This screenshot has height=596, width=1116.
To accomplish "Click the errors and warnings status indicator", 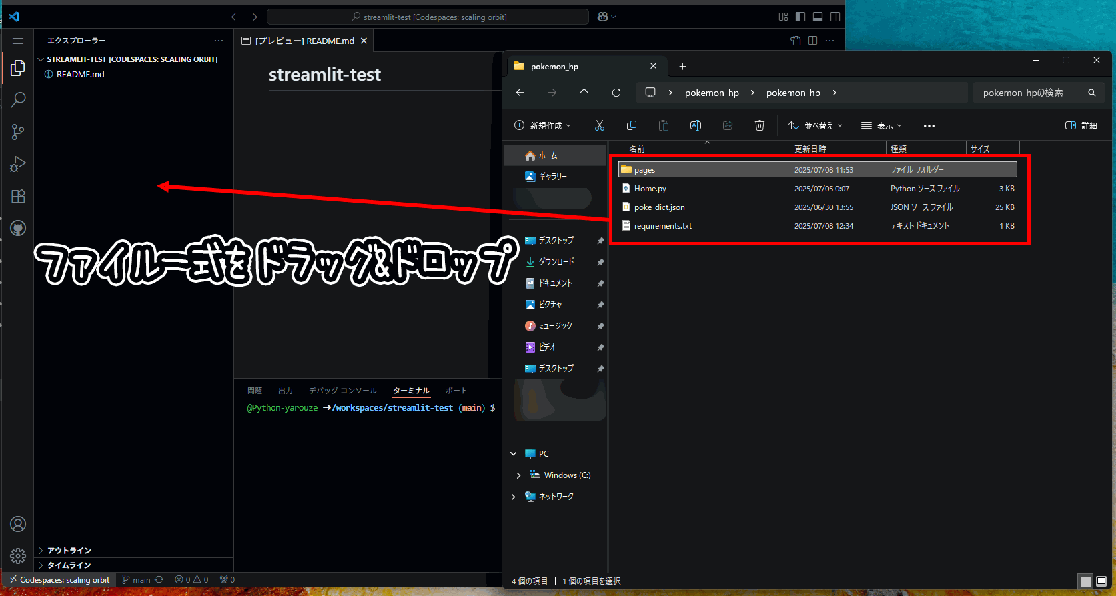I will [192, 580].
